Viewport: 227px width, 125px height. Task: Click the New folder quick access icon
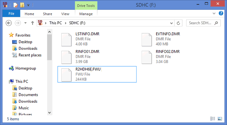(x=22, y=5)
